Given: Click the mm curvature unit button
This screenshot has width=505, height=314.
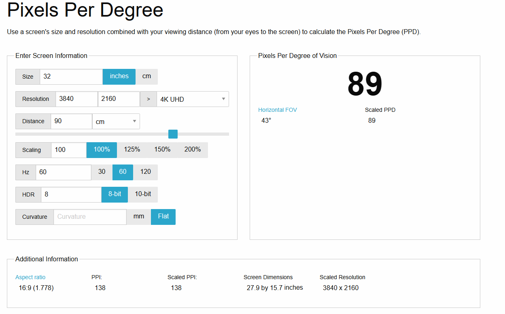Looking at the screenshot, I should [139, 217].
